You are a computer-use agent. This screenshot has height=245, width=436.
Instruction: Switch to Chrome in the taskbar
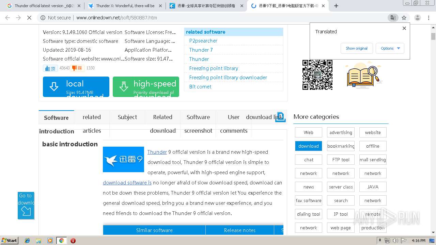coord(61,241)
